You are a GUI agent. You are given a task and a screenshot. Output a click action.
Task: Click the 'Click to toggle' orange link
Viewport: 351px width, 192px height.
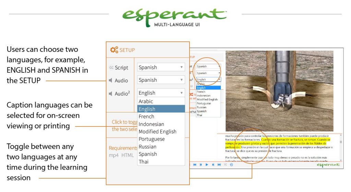point(124,125)
